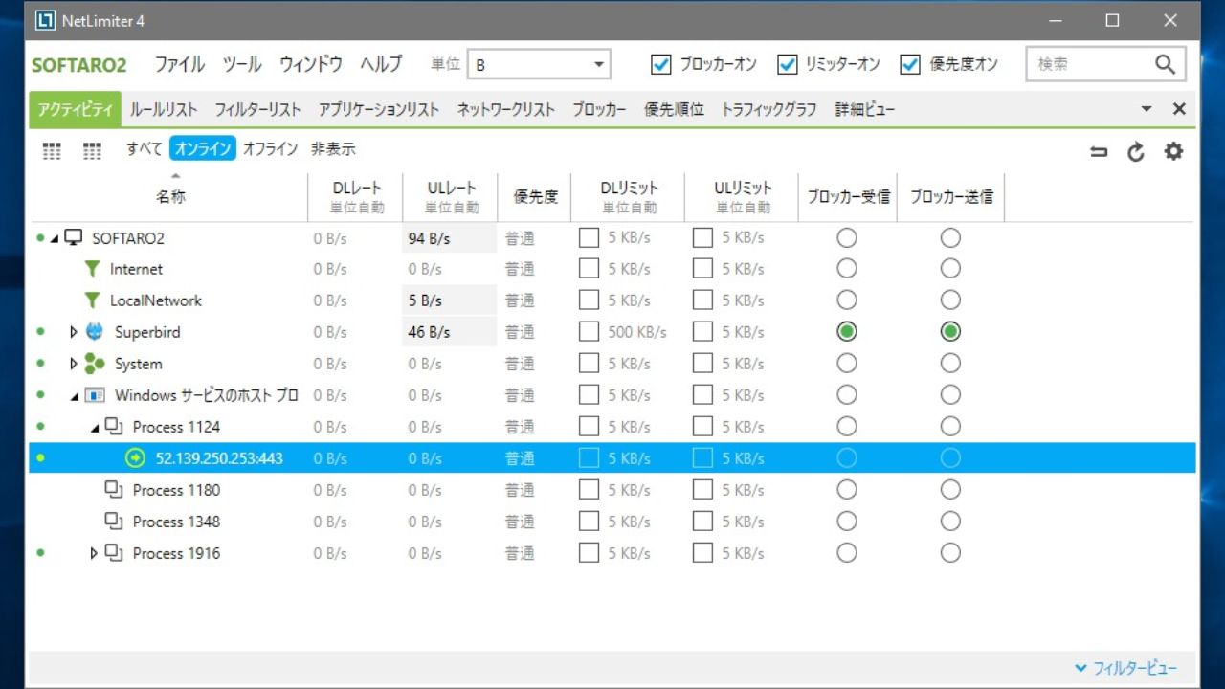The height and width of the screenshot is (689, 1225).
Task: Click the Process 1348 icon
Action: pyautogui.click(x=114, y=522)
